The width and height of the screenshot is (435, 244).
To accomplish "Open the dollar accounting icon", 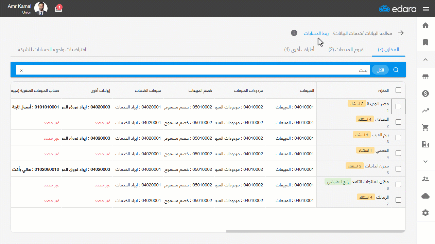I will (x=425, y=94).
